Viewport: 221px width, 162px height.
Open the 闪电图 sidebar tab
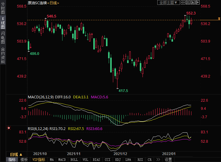click(3, 37)
